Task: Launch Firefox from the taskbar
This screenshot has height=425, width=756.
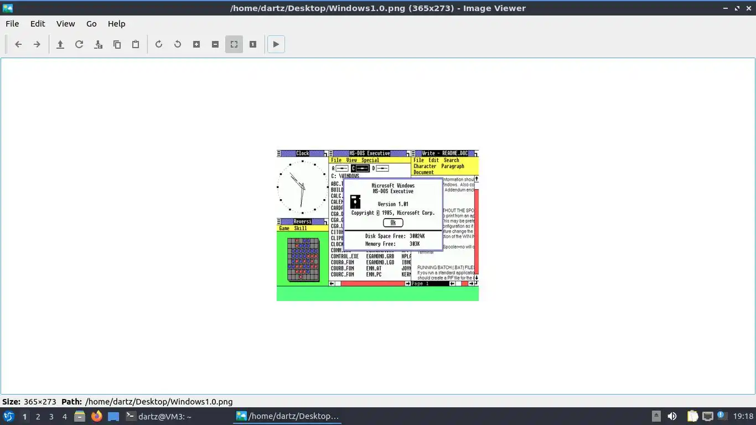Action: click(96, 416)
